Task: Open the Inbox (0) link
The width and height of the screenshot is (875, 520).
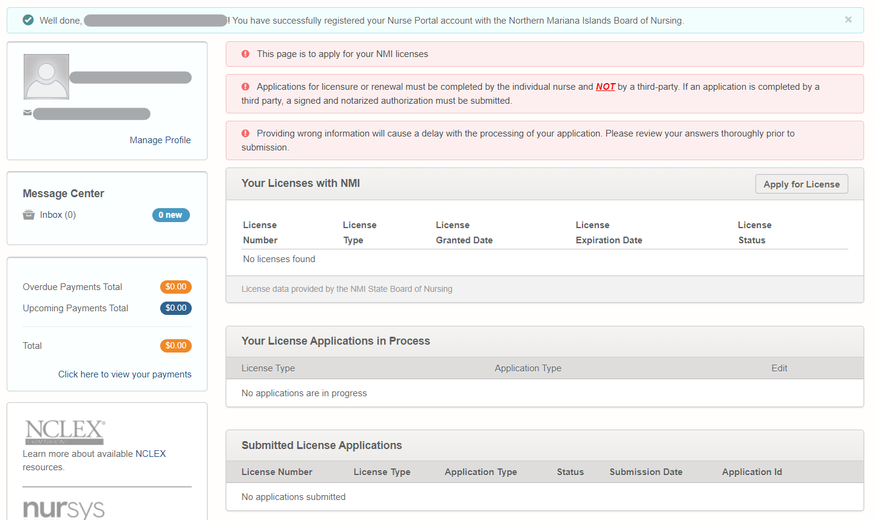Action: click(58, 214)
